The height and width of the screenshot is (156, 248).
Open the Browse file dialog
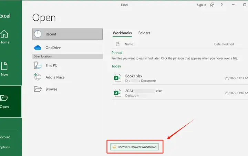click(x=68, y=89)
